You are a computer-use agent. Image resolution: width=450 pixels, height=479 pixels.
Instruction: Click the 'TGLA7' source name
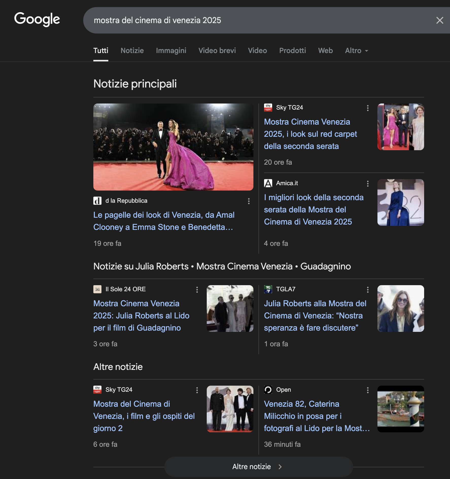pyautogui.click(x=286, y=289)
